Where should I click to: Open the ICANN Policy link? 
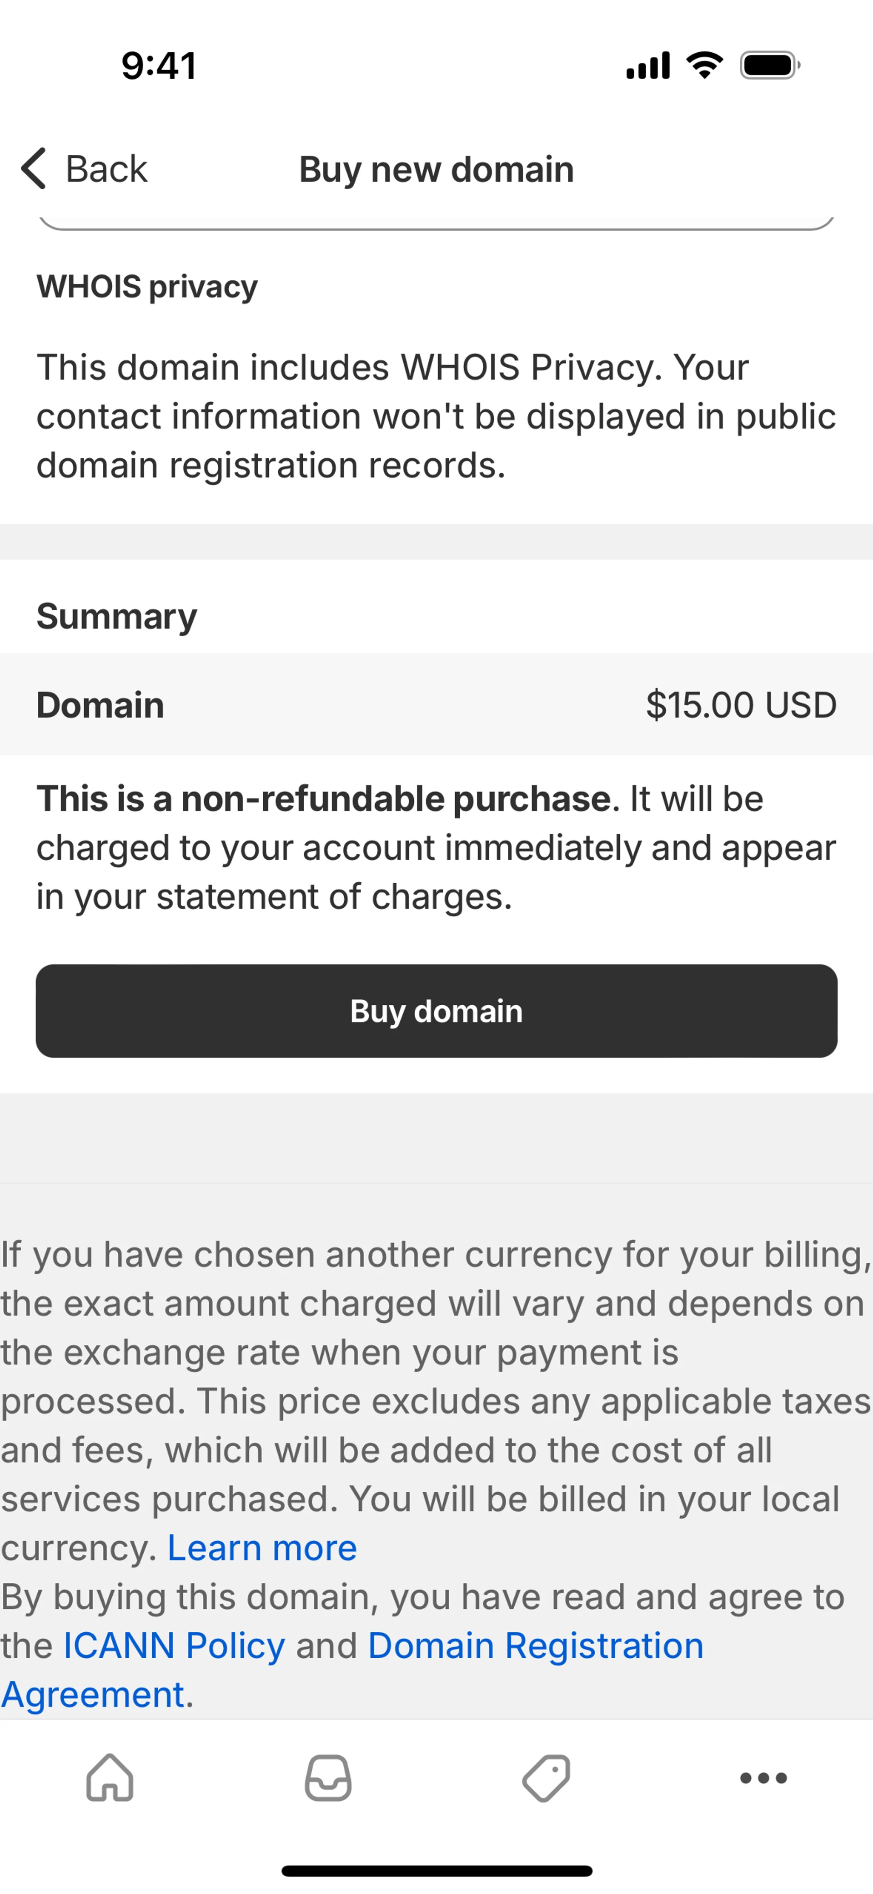pyautogui.click(x=174, y=1646)
